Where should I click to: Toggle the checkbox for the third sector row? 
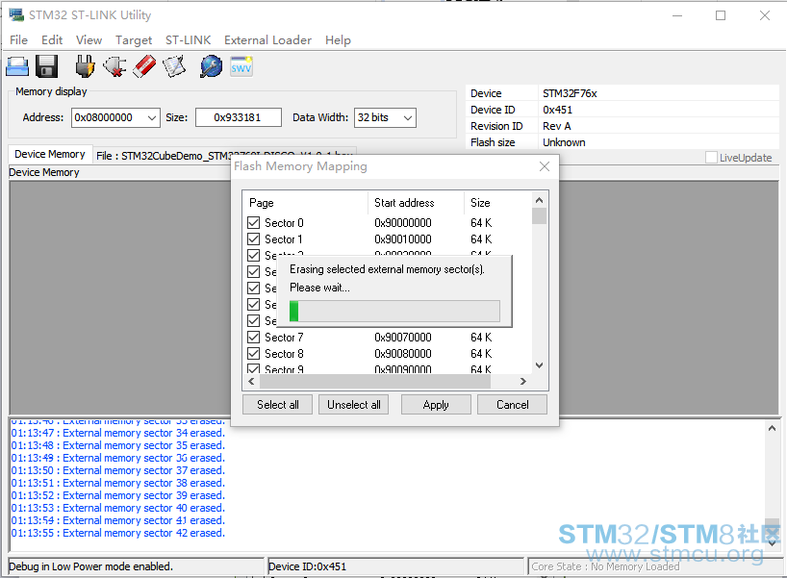pos(253,256)
